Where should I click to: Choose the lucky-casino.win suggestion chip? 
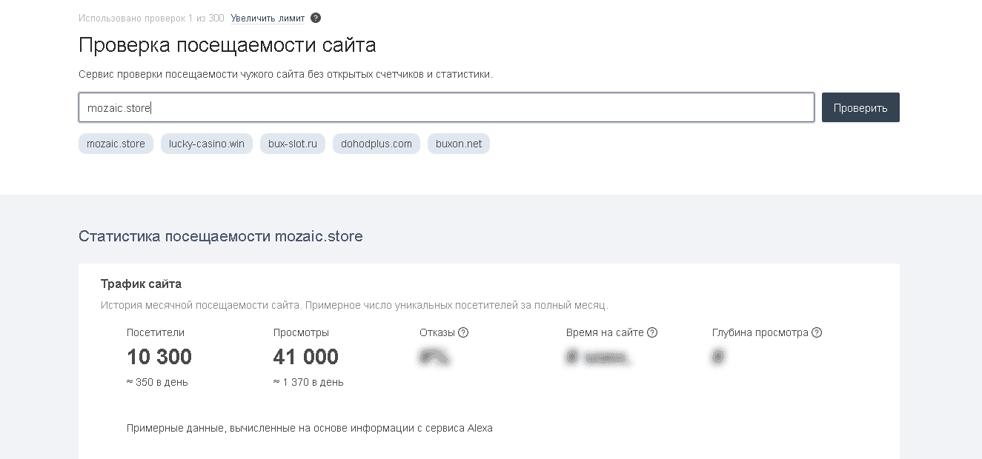pos(207,144)
